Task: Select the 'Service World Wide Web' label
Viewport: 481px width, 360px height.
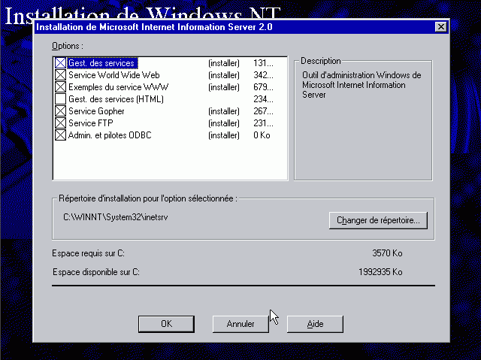Action: (113, 75)
